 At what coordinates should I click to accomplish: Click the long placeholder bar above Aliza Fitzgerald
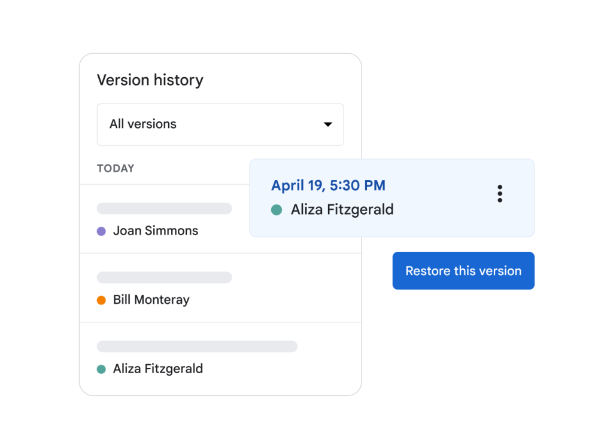click(197, 346)
